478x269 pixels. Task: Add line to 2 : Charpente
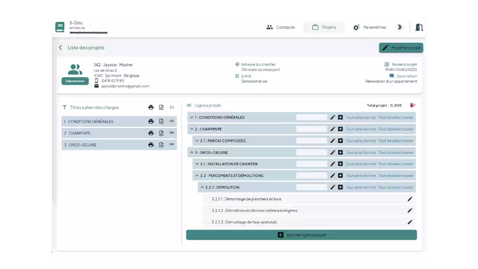point(340,129)
